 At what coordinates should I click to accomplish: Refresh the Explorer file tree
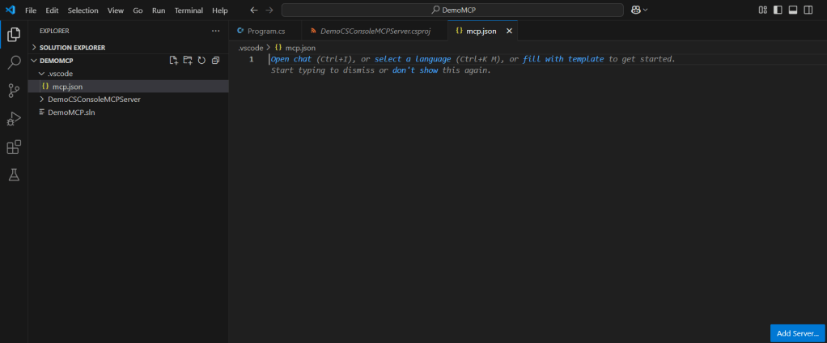point(201,61)
